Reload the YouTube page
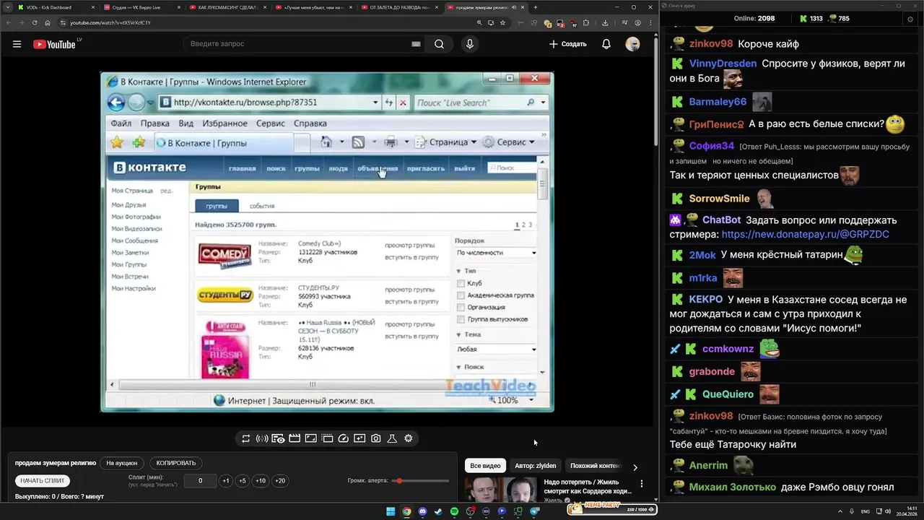Viewport: 924px width, 520px height. 34,22
